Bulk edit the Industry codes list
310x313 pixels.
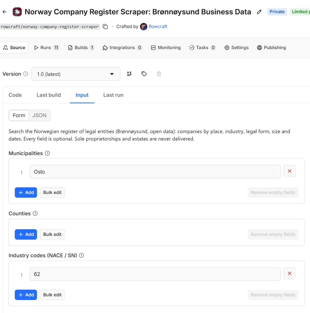coord(52,295)
